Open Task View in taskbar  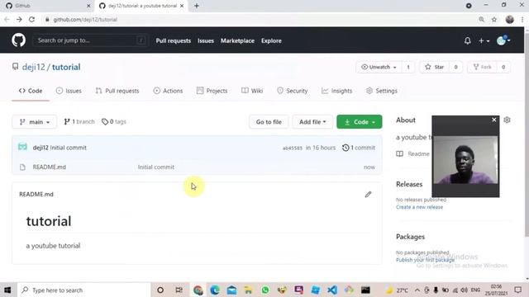coord(179,290)
